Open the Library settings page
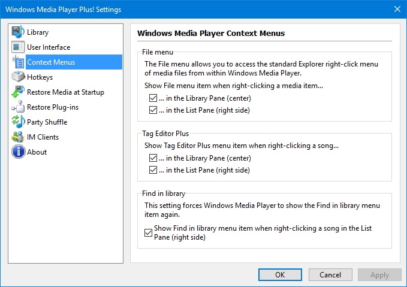407x287 pixels. coord(38,32)
